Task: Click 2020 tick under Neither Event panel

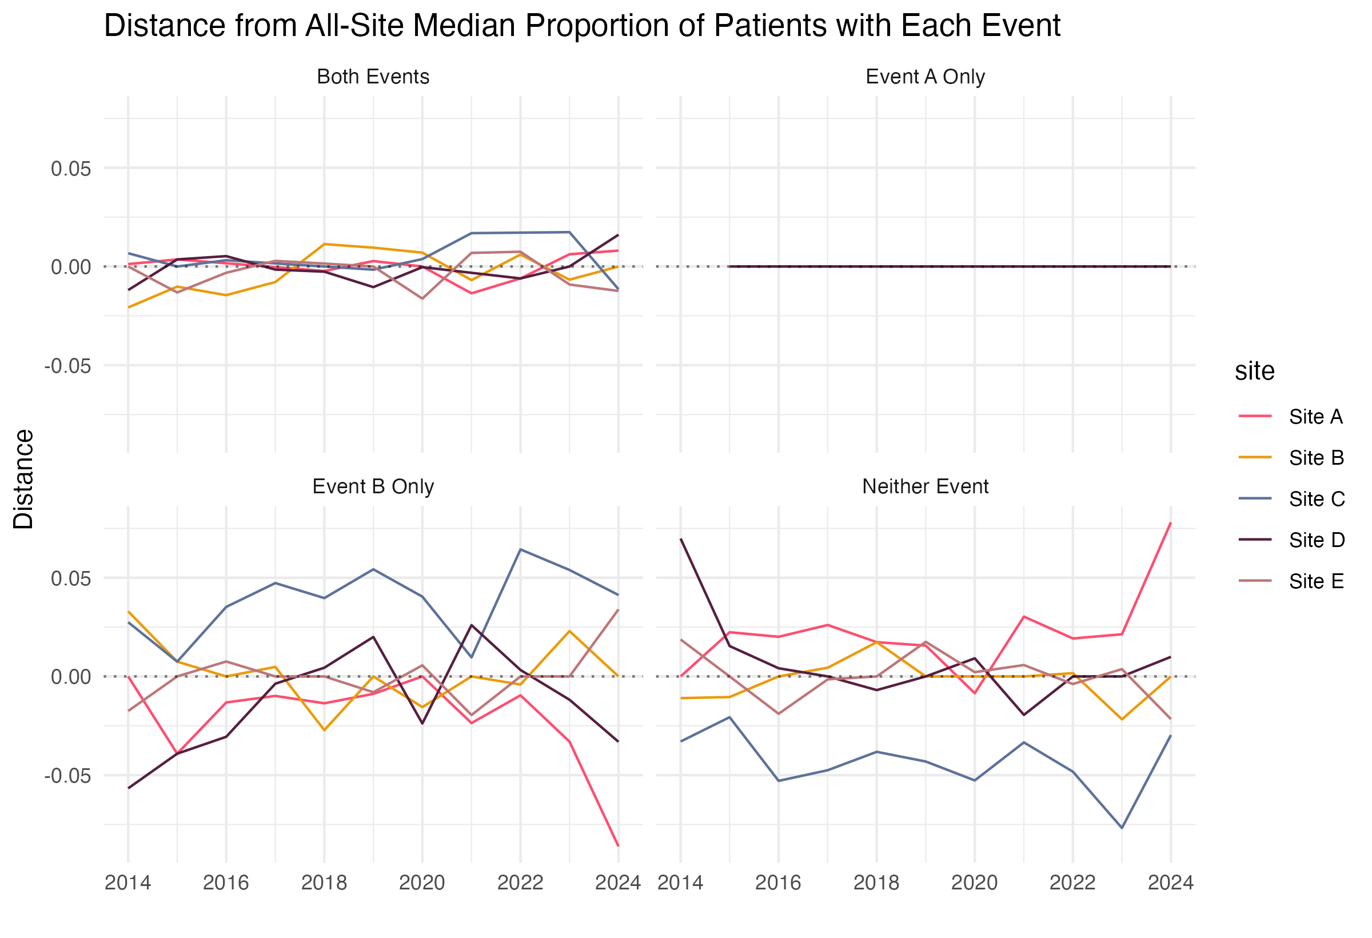Action: pyautogui.click(x=974, y=883)
